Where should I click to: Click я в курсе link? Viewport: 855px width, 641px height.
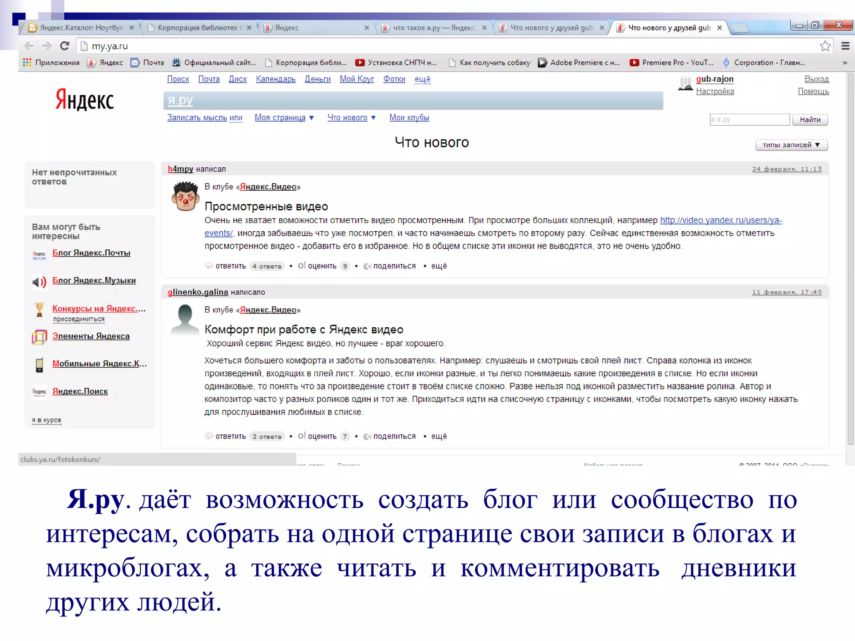(x=47, y=420)
